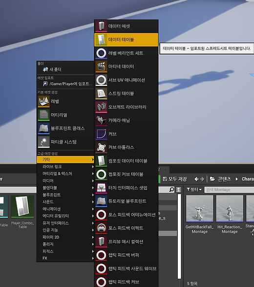This screenshot has width=254, height=287.
Task: Open the 필터 dropdown
Action: pos(194,189)
